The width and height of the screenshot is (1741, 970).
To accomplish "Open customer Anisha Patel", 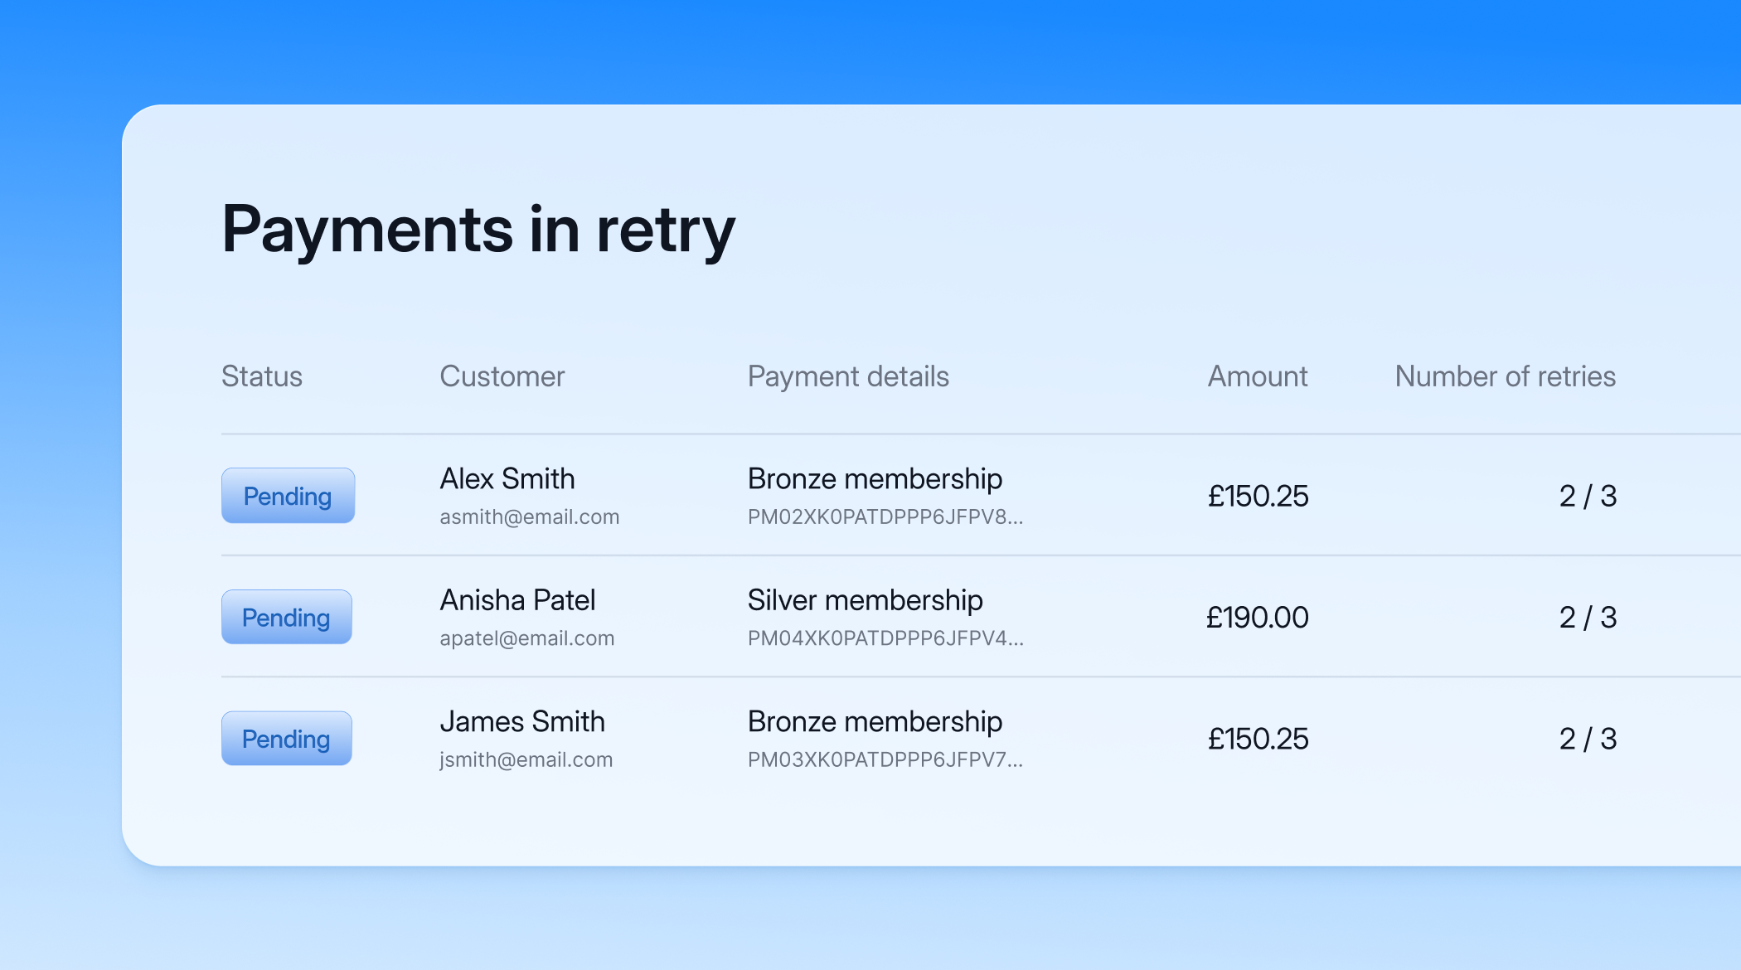I will coord(517,600).
